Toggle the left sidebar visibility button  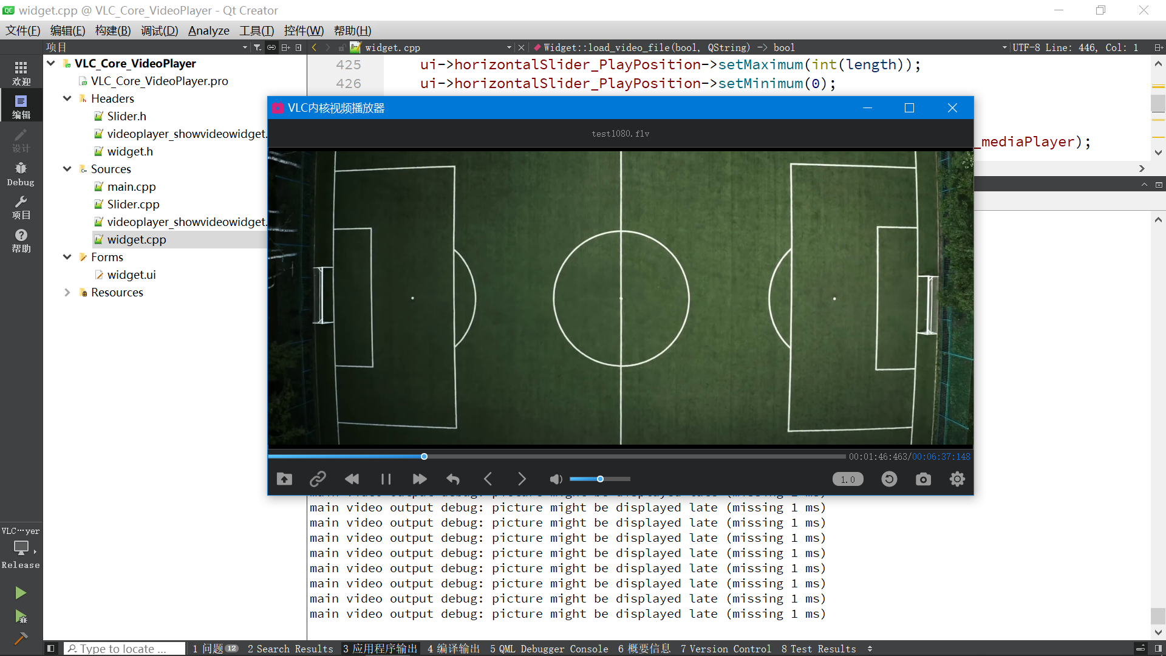pos(51,649)
